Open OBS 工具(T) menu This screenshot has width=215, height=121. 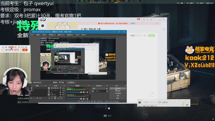point(77,35)
